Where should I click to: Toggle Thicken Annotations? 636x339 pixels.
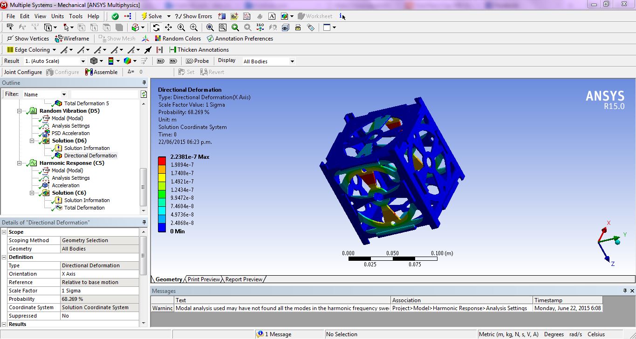(x=199, y=50)
